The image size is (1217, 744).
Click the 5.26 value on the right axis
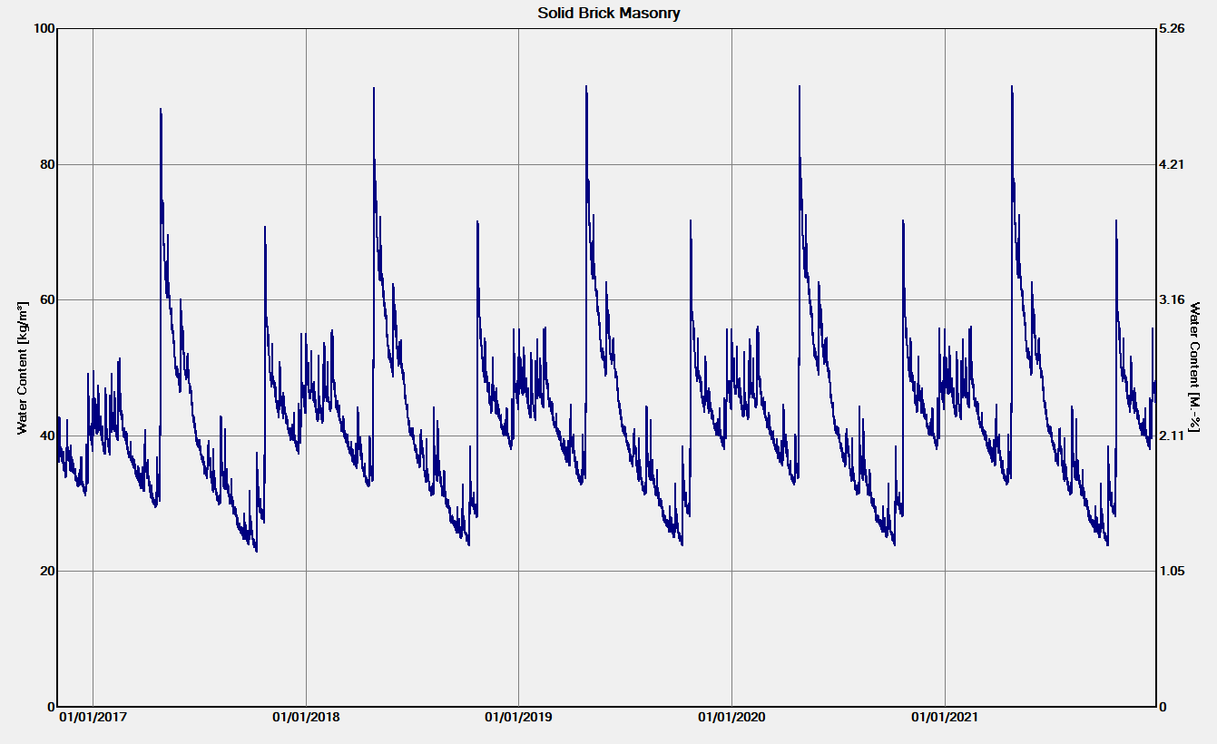click(1173, 29)
